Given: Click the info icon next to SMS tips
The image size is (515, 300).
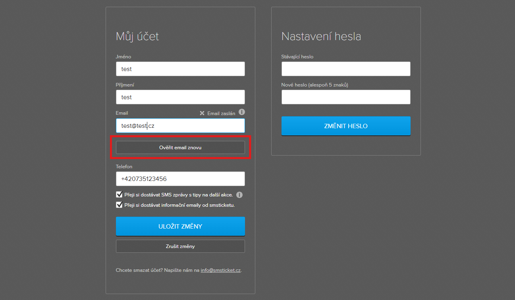Looking at the screenshot, I should click(x=239, y=195).
